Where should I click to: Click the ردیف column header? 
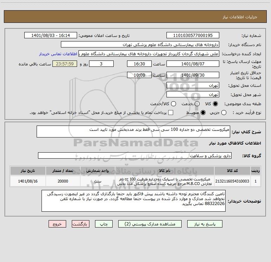[256, 171]
